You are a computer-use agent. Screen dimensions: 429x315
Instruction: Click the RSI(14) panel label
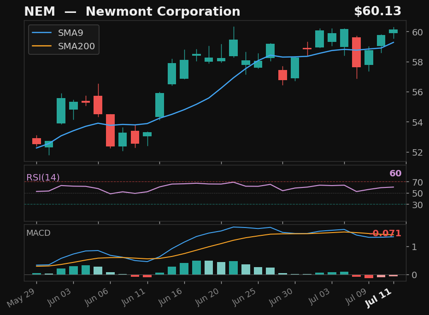click(x=43, y=177)
